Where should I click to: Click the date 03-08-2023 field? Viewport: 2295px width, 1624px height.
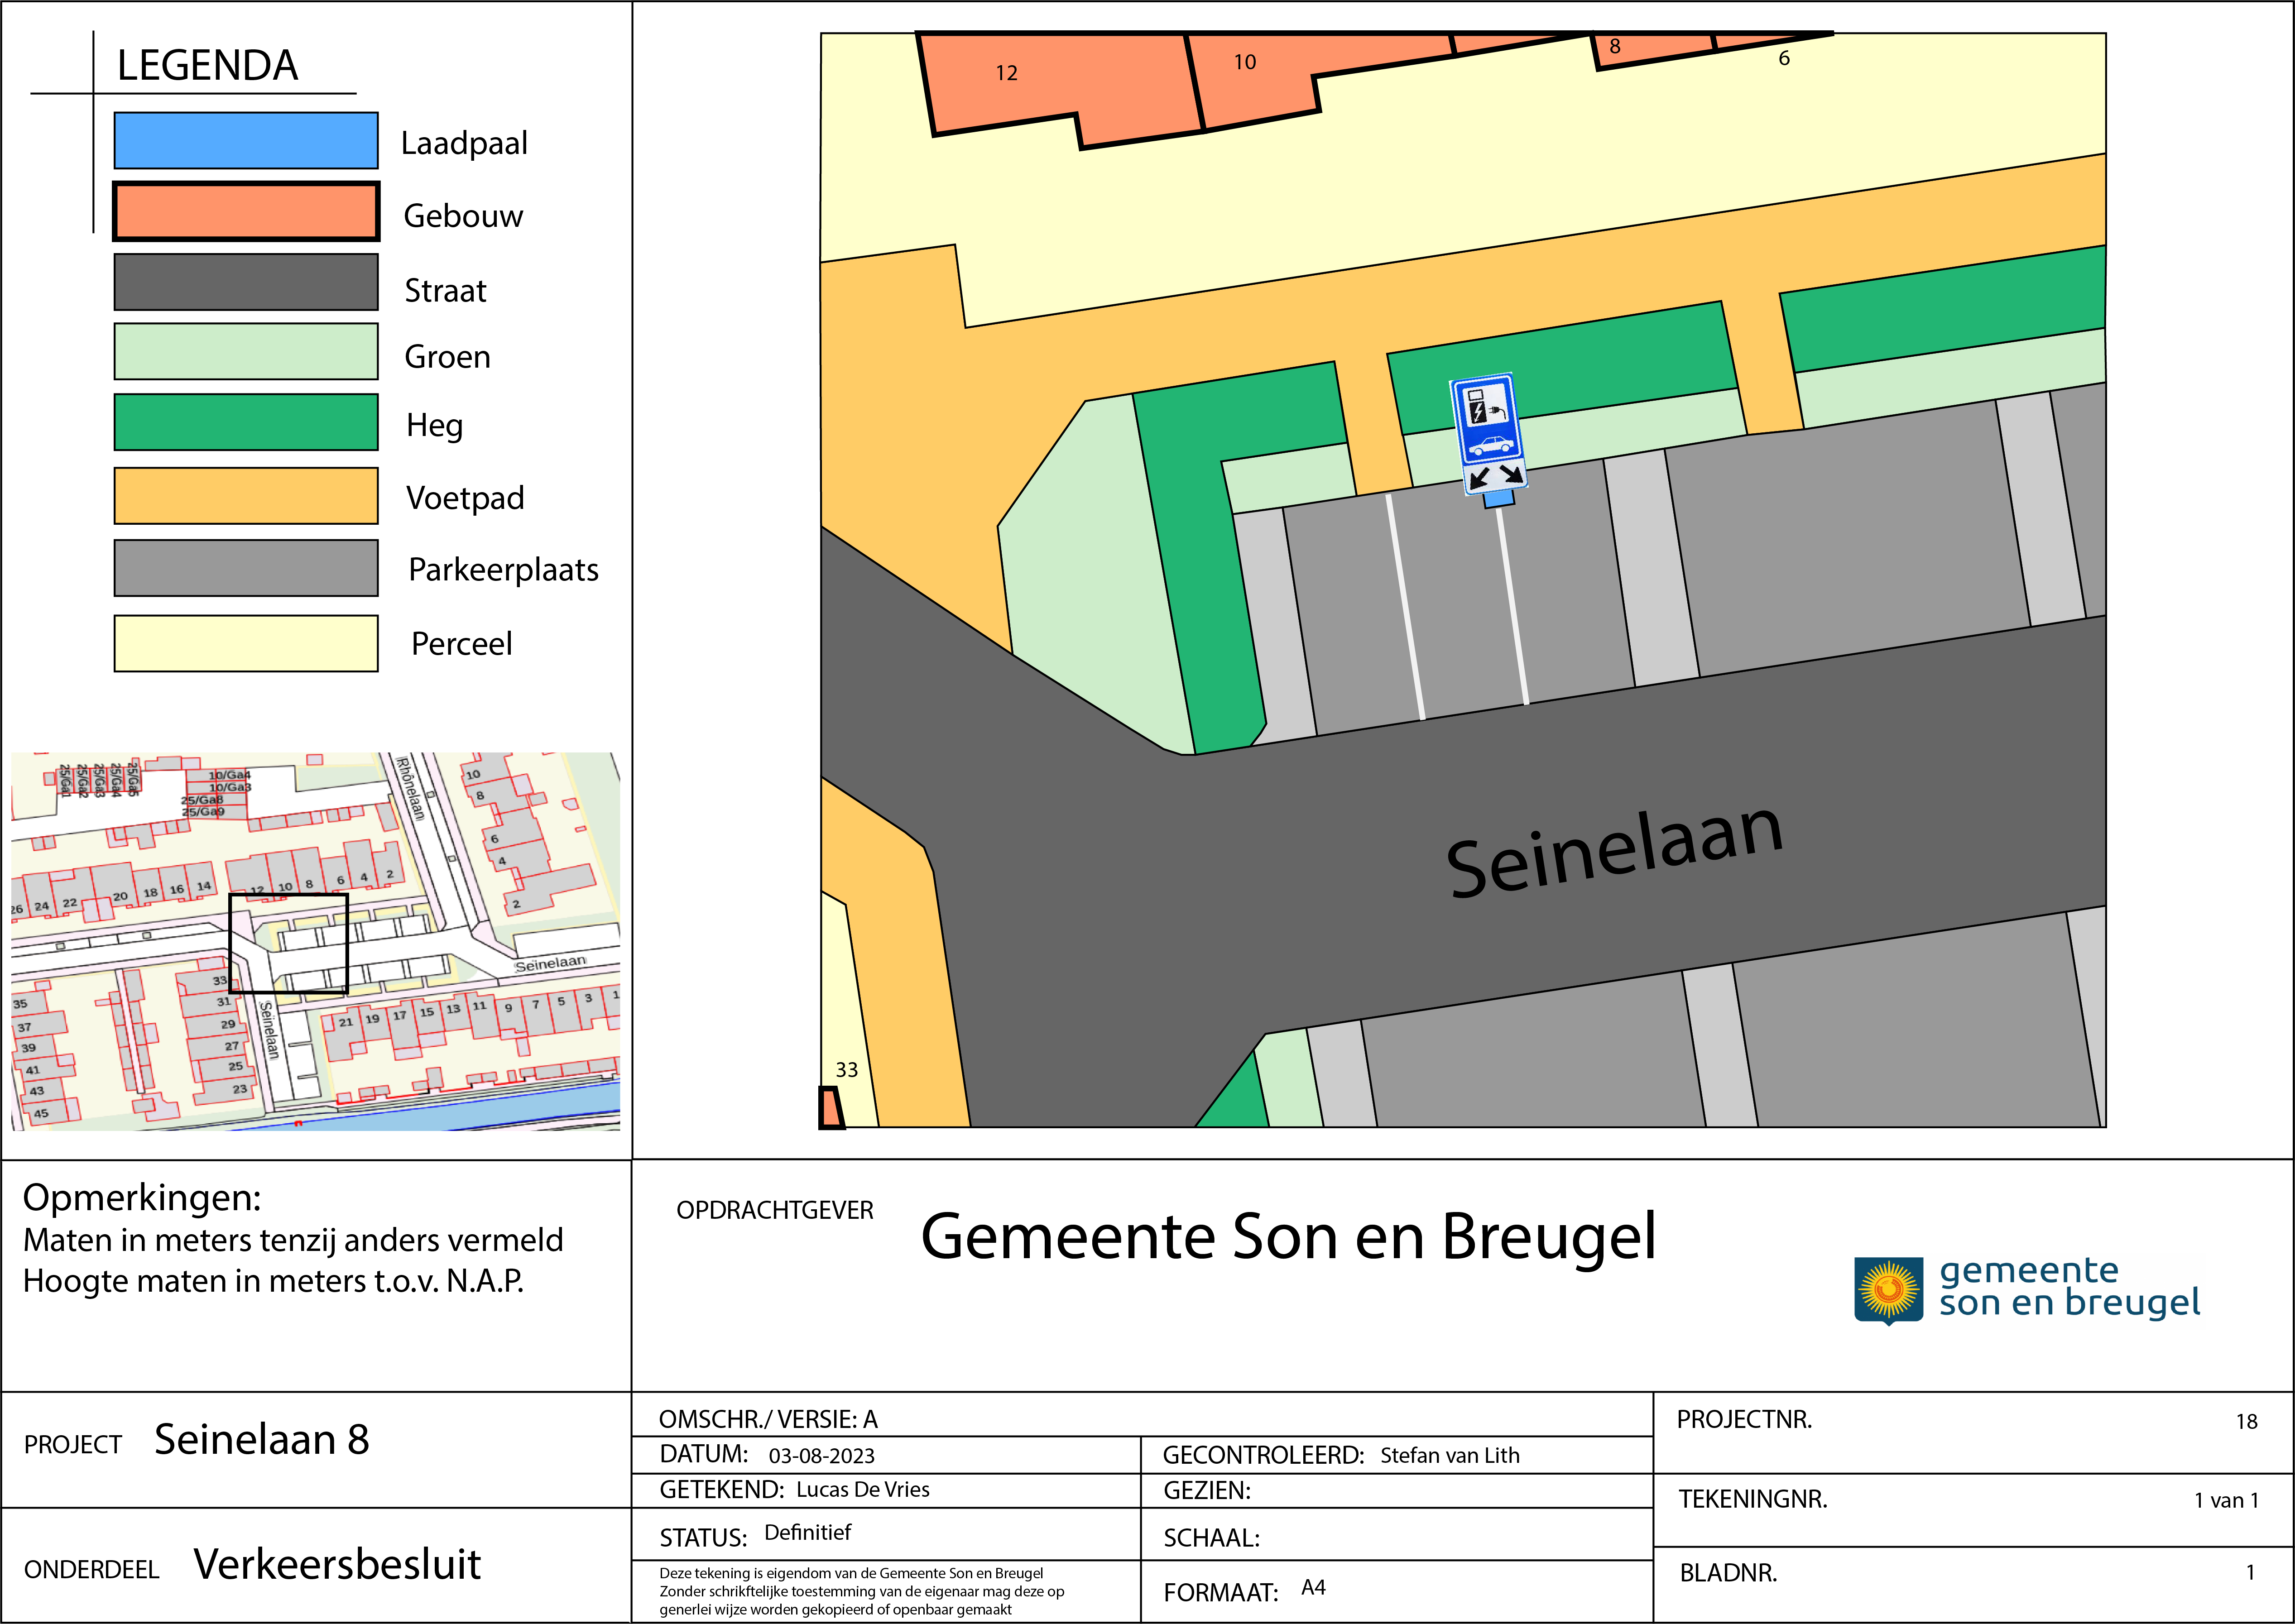pos(821,1456)
